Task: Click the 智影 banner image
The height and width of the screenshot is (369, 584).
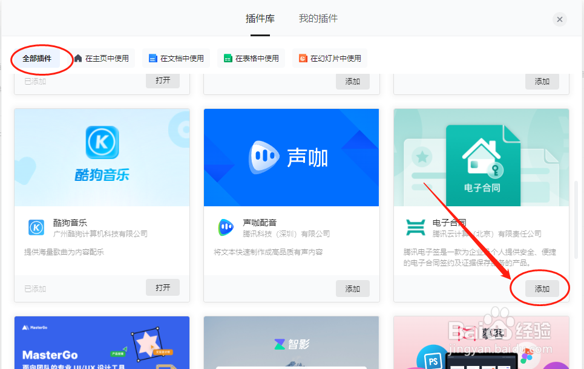Action: [291, 342]
